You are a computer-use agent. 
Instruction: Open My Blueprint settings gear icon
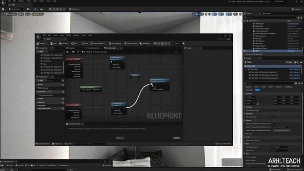pos(63,80)
